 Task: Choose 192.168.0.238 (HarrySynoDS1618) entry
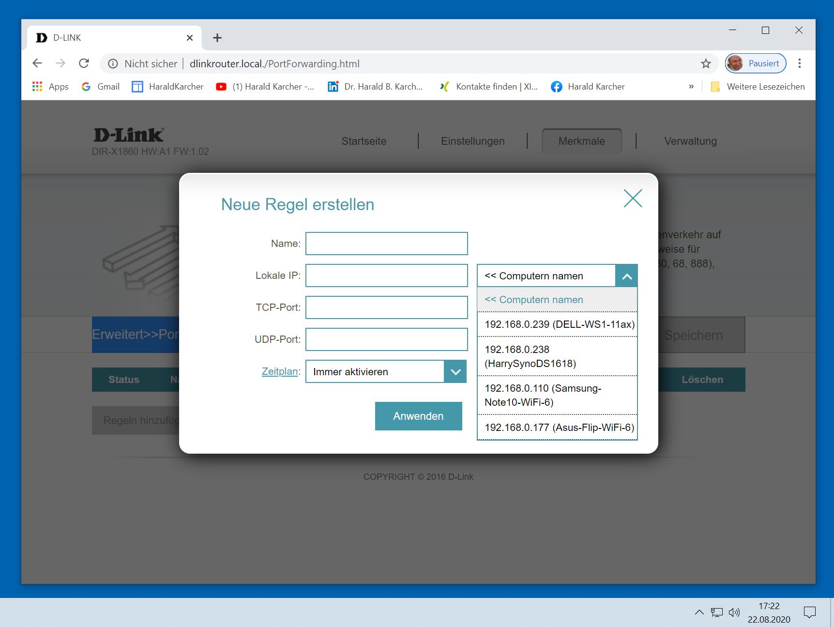click(x=557, y=356)
